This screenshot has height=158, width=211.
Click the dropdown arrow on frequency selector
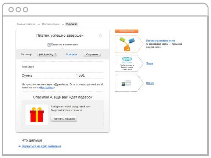(x=55, y=54)
